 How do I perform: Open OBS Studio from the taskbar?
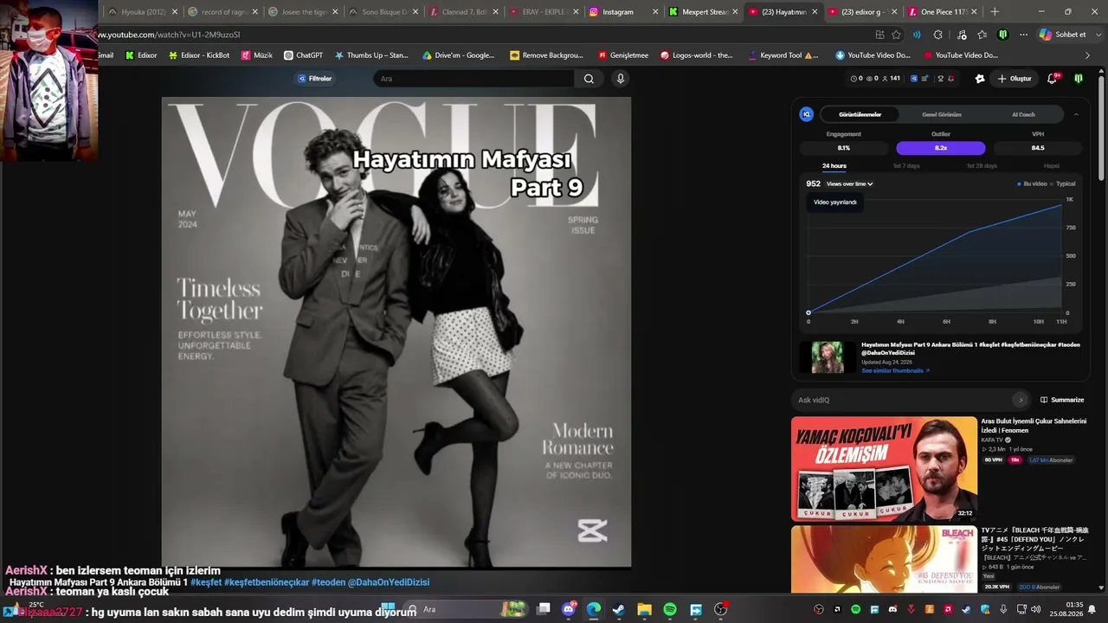coord(720,610)
